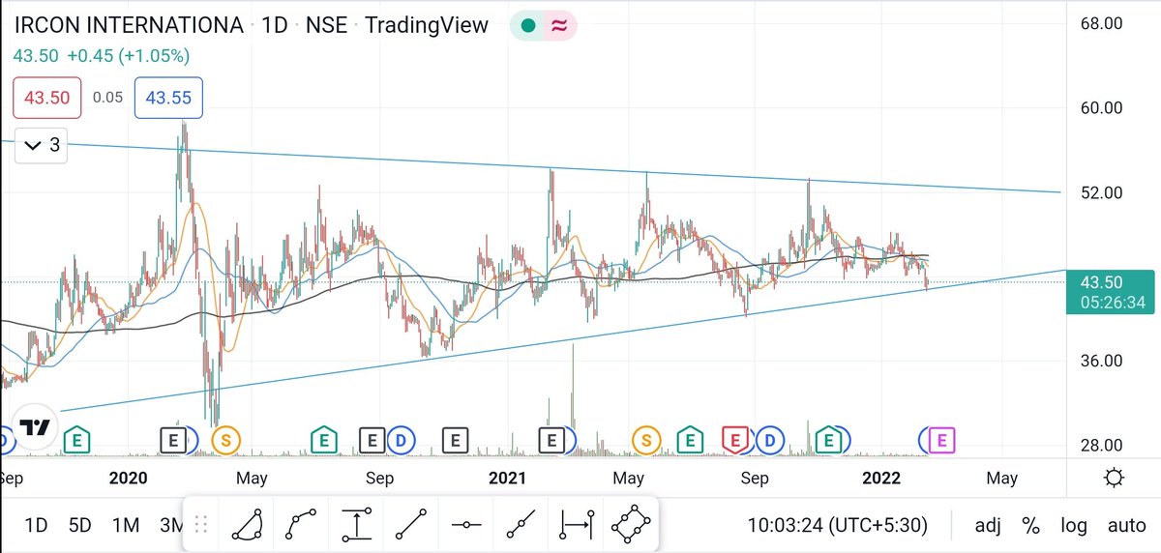Screen dimensions: 1161x553
Task: Click the 60.00 level on price axis
Action: pyautogui.click(x=1101, y=107)
